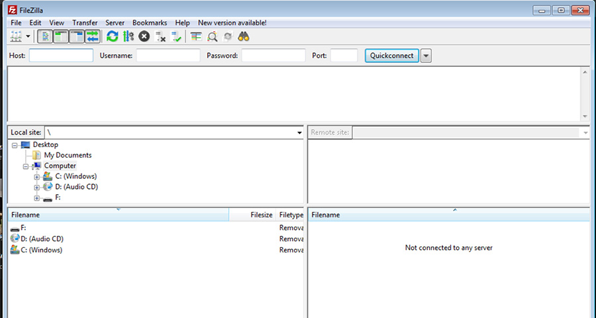
Task: Open the Site Manager dropdown arrow
Action: pos(28,37)
